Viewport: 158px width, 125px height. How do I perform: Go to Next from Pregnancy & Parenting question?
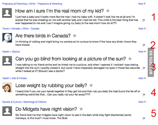pos(142,4)
